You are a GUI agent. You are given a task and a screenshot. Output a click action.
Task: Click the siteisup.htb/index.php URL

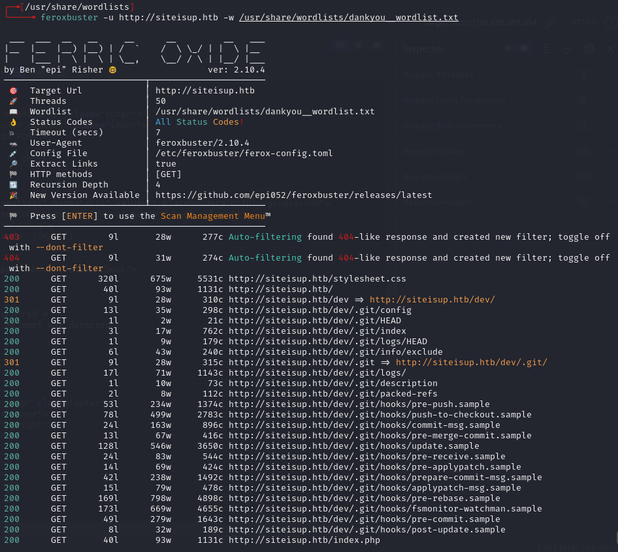pos(304,540)
